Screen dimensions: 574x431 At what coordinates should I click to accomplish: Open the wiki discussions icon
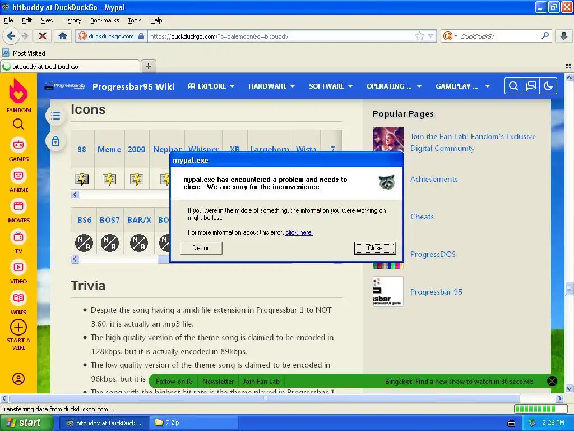531,86
